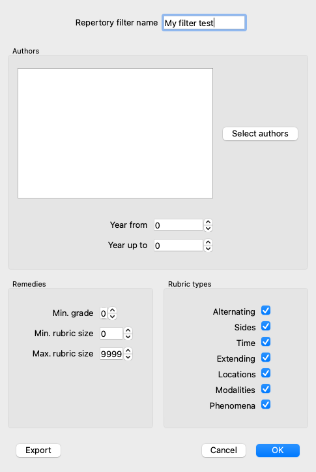Increase Min. rubric size with up arrow
The image size is (316, 472).
(128, 330)
